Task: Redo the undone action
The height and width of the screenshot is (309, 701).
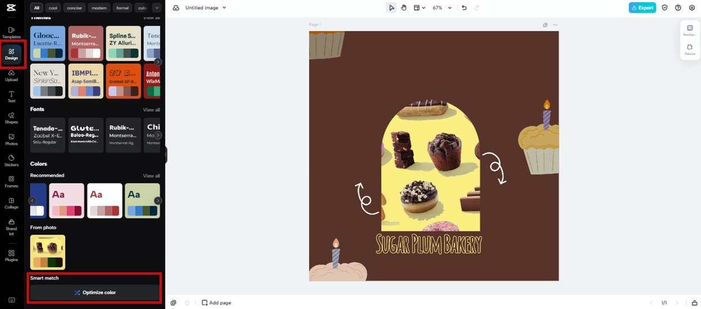Action: [x=476, y=8]
